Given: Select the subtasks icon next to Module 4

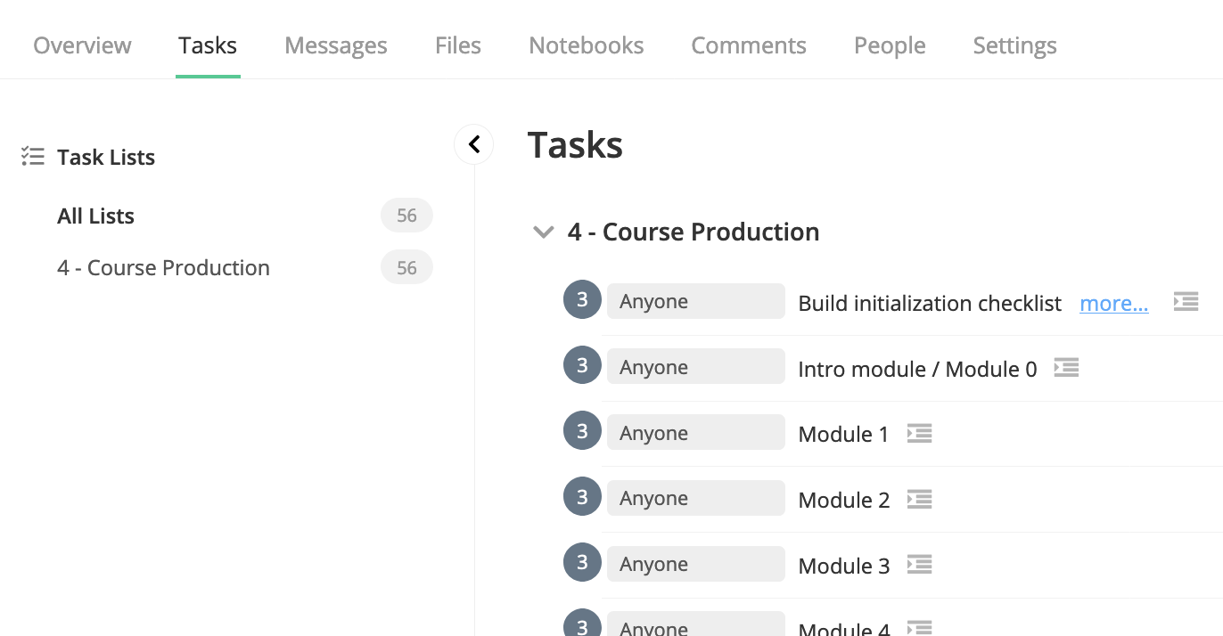Looking at the screenshot, I should (x=919, y=626).
